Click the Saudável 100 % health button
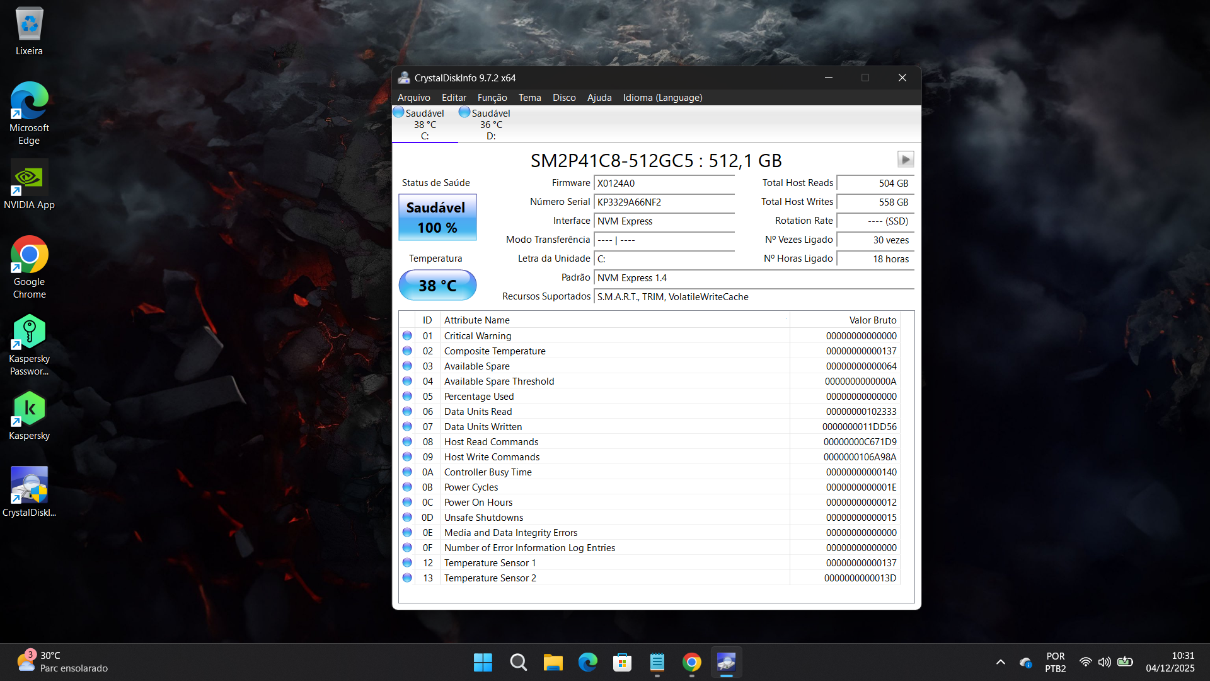 click(437, 218)
